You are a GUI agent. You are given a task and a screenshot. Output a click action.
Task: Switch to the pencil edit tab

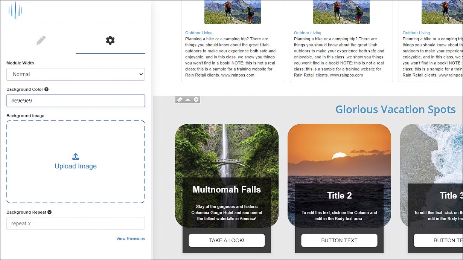click(x=41, y=40)
